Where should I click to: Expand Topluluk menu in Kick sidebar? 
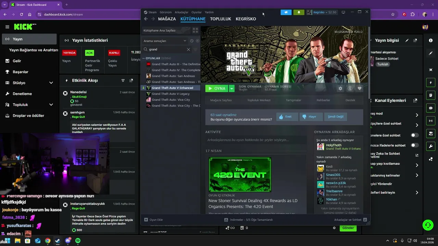click(x=51, y=105)
